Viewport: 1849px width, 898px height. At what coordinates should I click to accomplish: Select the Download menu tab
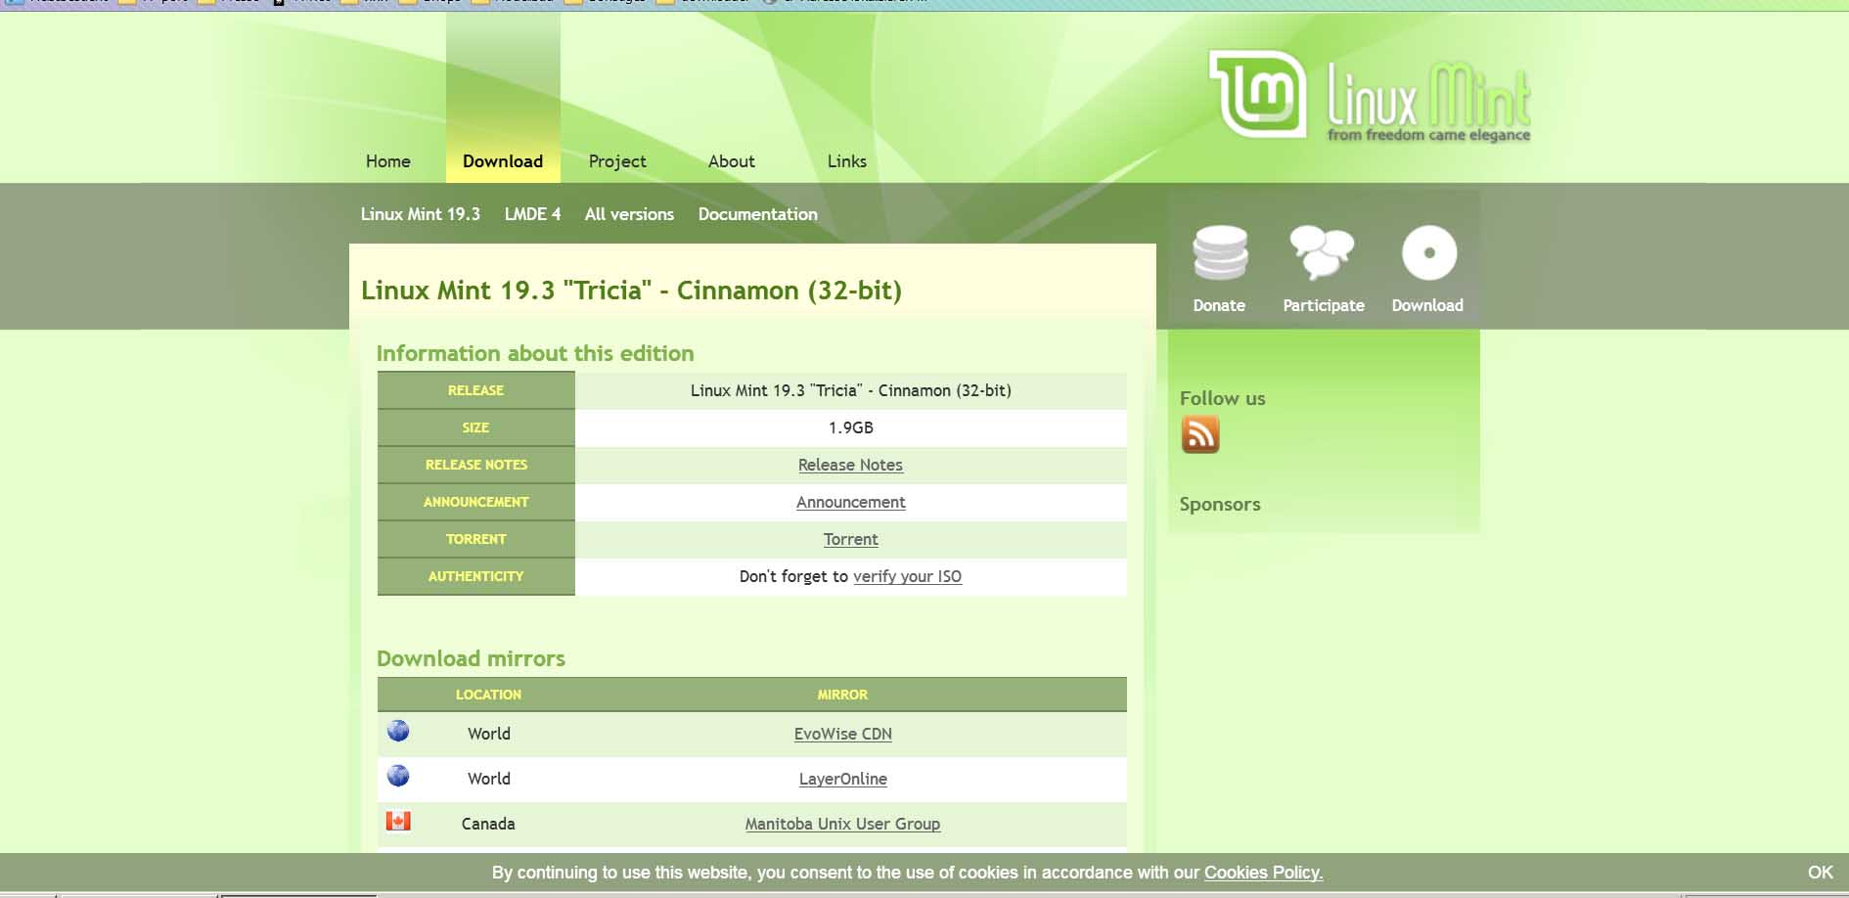pyautogui.click(x=503, y=161)
